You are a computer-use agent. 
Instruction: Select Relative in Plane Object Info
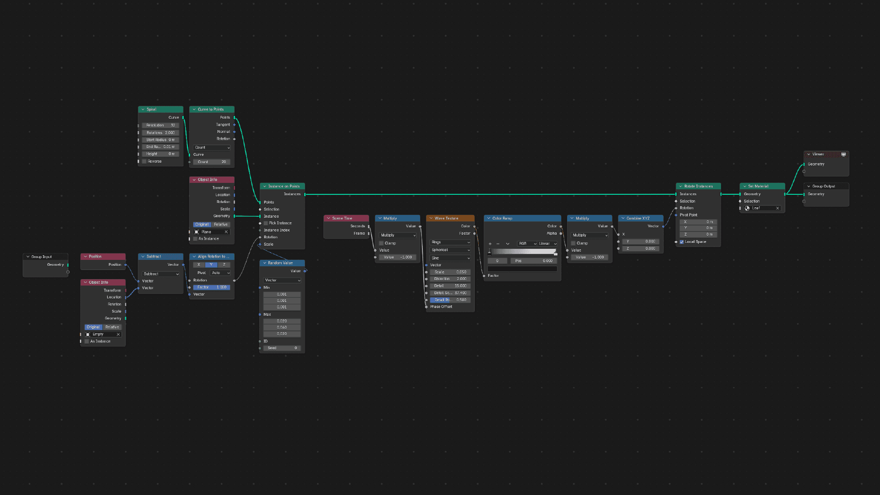221,225
